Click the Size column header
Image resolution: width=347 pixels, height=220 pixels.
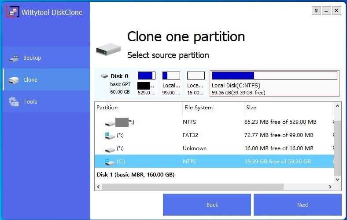point(288,108)
